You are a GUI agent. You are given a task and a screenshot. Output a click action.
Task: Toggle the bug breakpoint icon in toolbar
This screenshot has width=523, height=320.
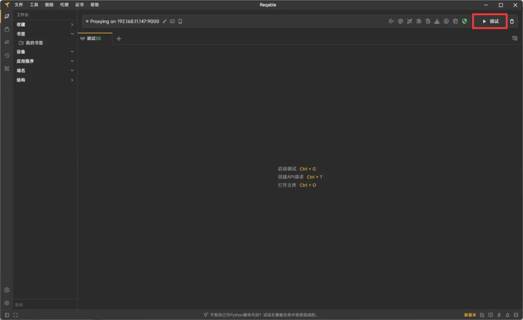click(x=418, y=21)
